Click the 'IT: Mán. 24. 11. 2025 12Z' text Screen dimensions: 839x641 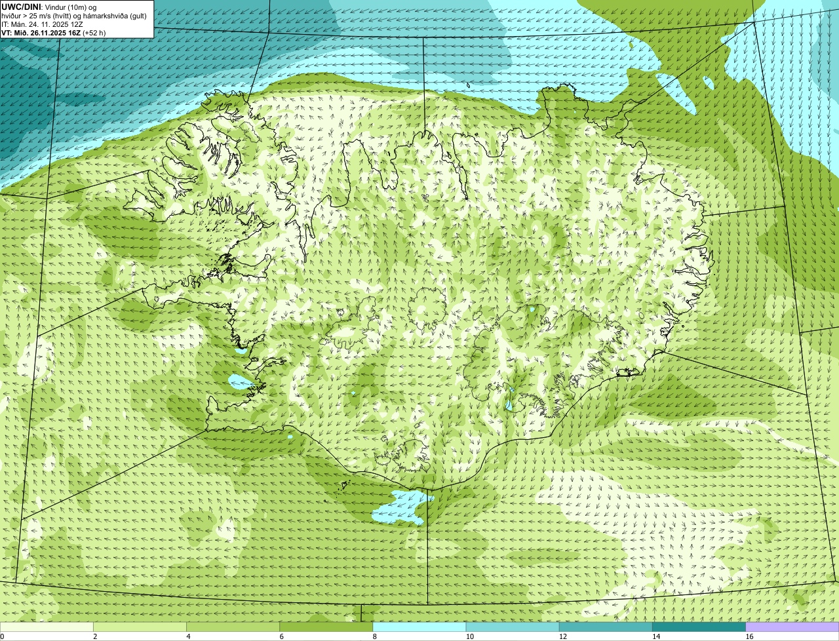[42, 24]
